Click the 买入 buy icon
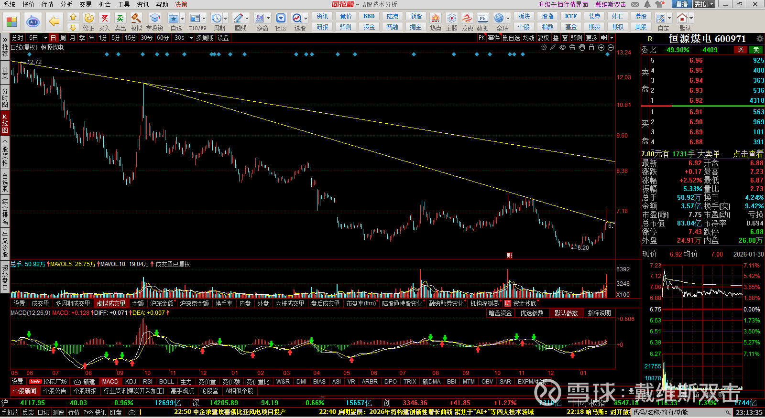This screenshot has height=418, width=765. tap(104, 18)
